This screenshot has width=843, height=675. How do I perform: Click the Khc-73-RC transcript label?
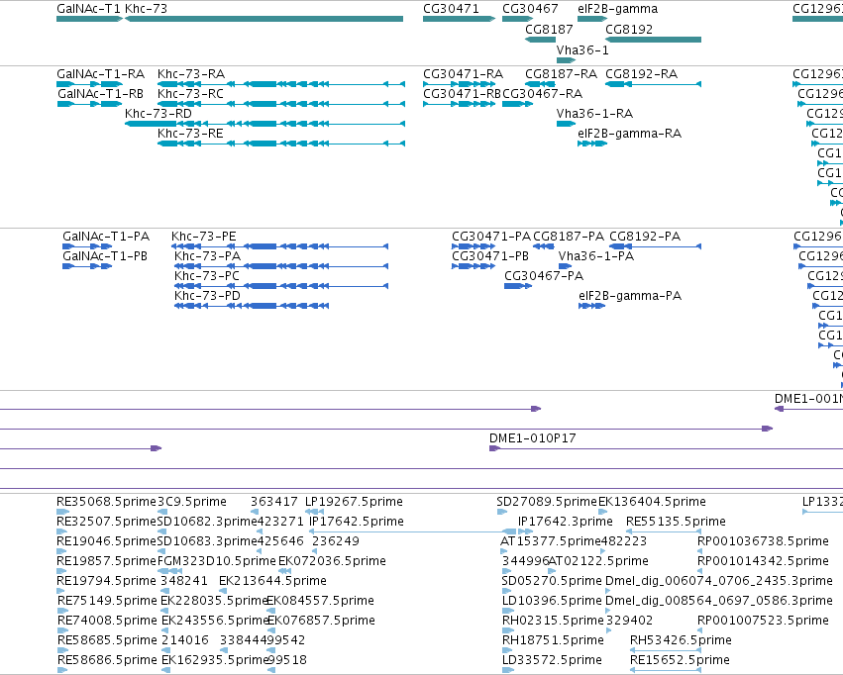pos(190,94)
